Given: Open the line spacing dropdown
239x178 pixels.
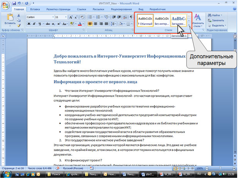Looking at the screenshot, I should click(x=113, y=24).
